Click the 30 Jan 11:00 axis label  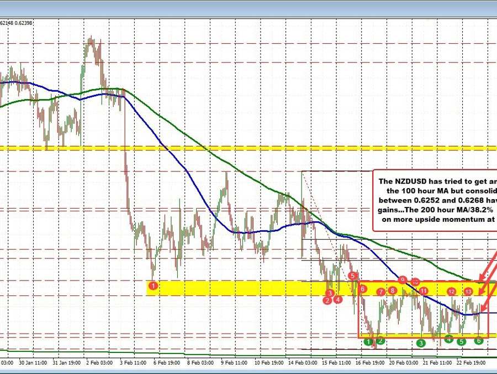coord(31,363)
